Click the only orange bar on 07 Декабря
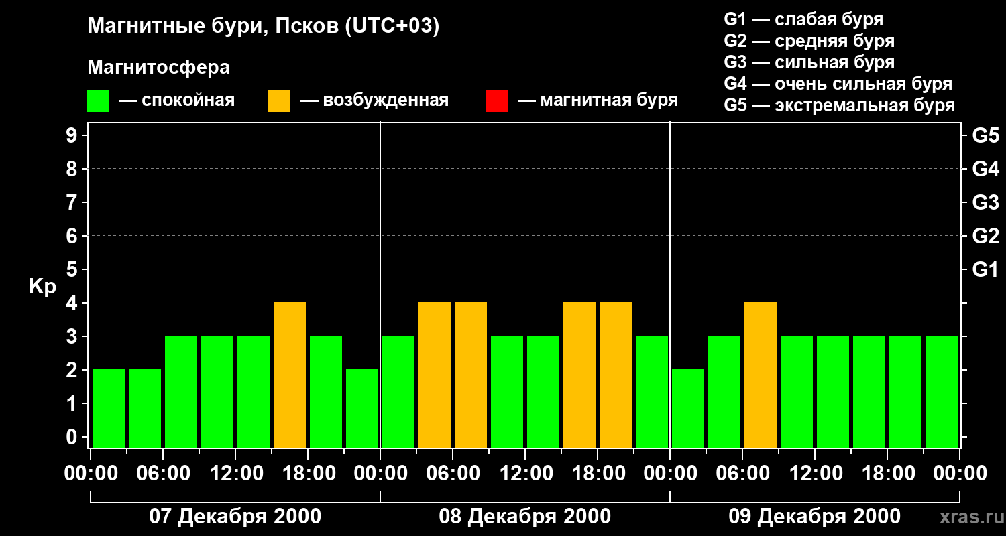 click(x=290, y=375)
